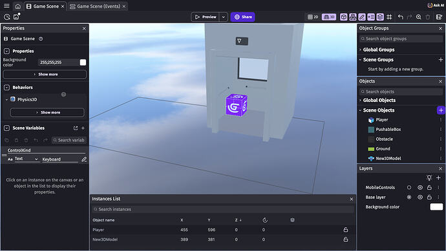Collapse the Scene Variables section
Viewport: 446px width, 251px height.
pos(6,128)
